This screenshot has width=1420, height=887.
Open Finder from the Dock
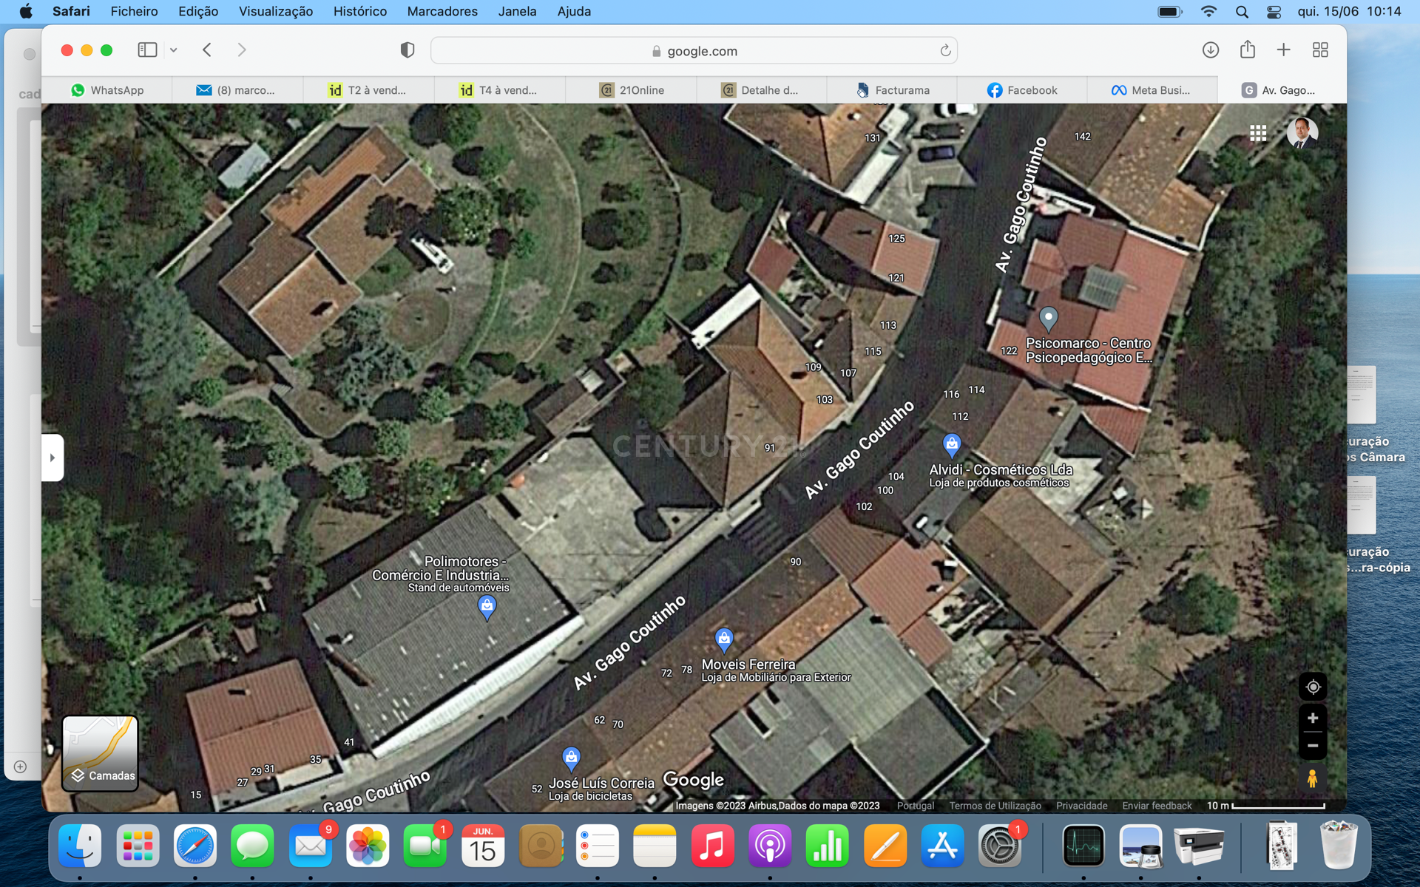click(x=80, y=846)
